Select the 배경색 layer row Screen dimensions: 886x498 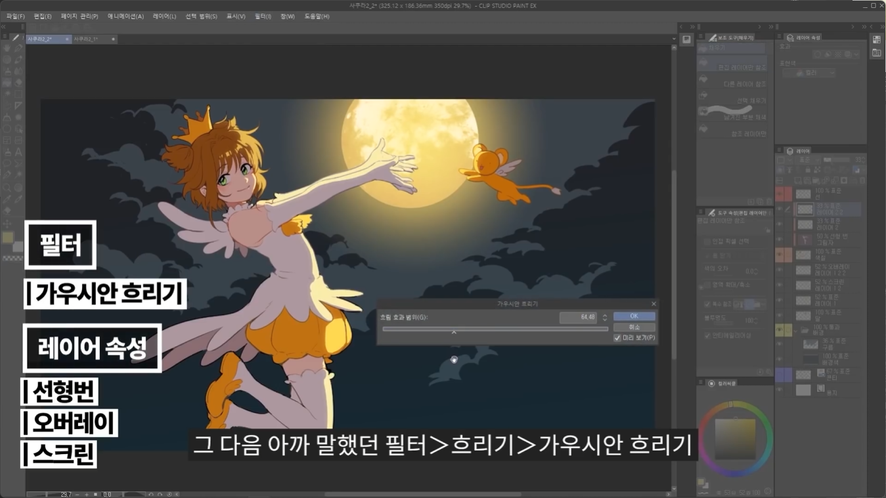821,358
